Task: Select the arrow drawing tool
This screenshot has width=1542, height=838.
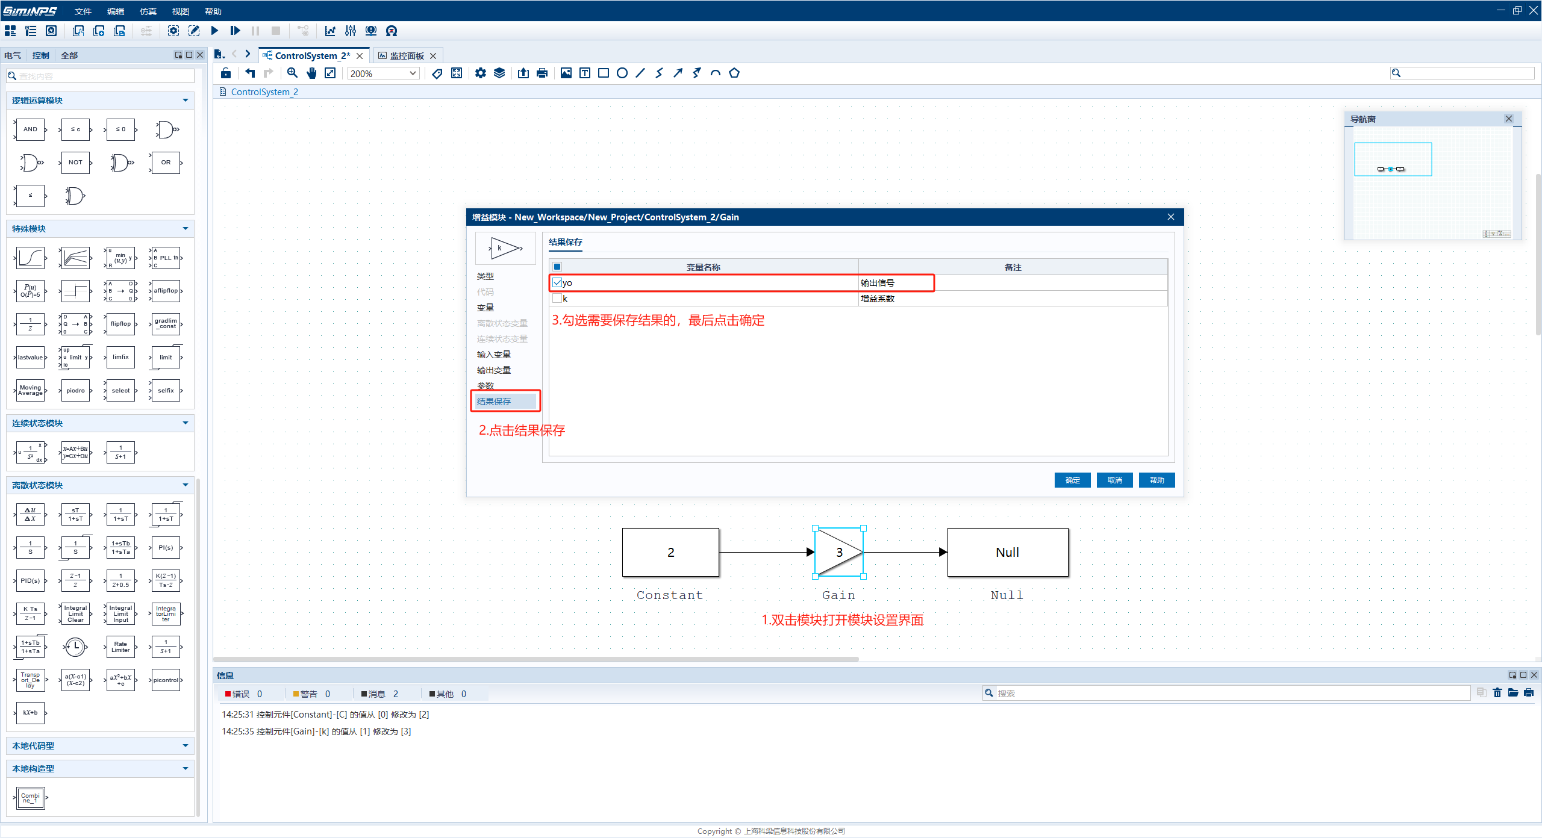Action: (678, 73)
